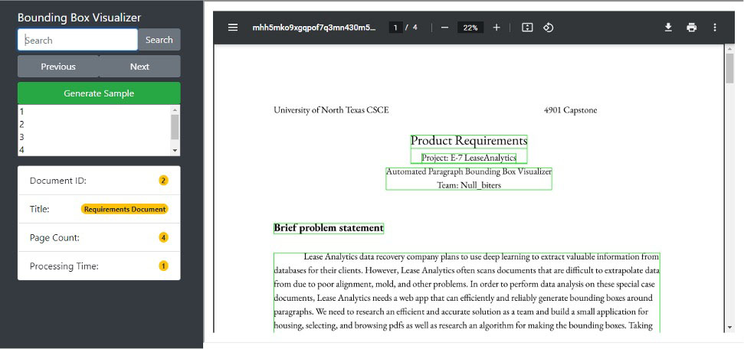This screenshot has height=349, width=744.
Task: Click the Page Count badge showing 4
Action: (x=163, y=237)
